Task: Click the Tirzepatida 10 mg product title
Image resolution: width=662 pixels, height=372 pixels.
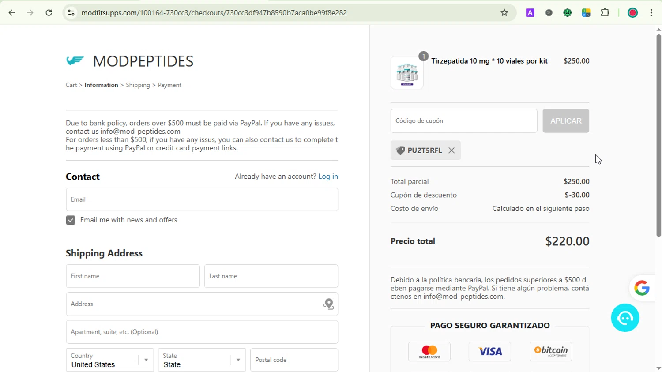Action: pyautogui.click(x=489, y=61)
